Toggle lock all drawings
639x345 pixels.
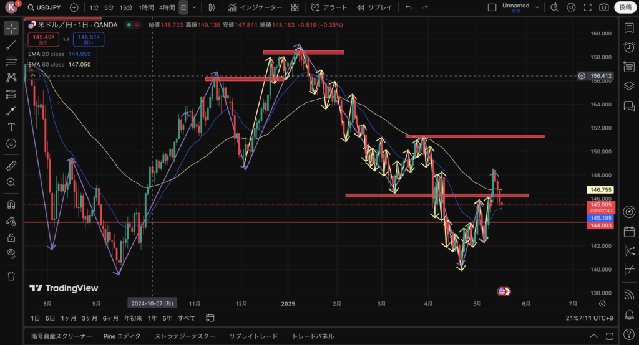(11, 237)
